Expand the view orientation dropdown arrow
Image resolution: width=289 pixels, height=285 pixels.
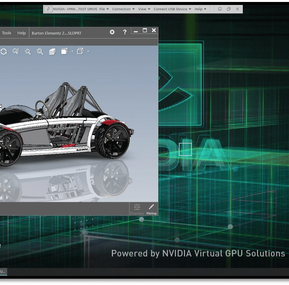88,51
